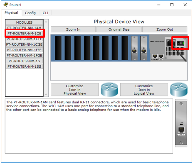
Task: Click Customize Icon in Logical View
Action: pyautogui.click(x=144, y=90)
